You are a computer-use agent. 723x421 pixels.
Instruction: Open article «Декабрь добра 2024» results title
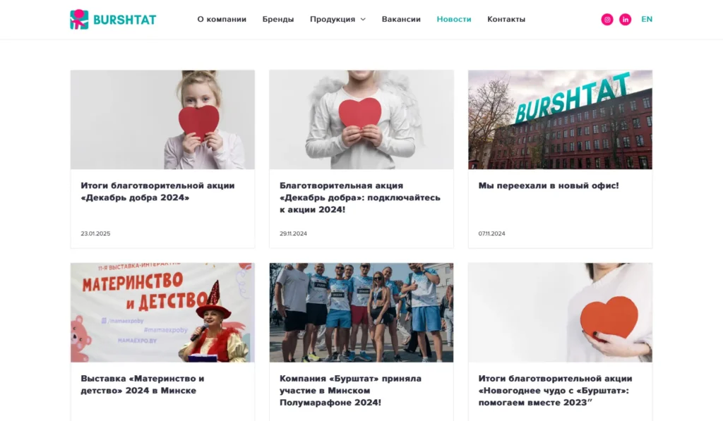pyautogui.click(x=157, y=192)
